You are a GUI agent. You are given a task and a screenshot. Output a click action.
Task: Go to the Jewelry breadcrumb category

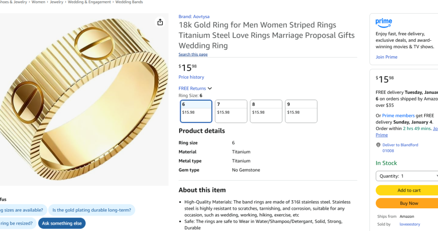(x=56, y=2)
